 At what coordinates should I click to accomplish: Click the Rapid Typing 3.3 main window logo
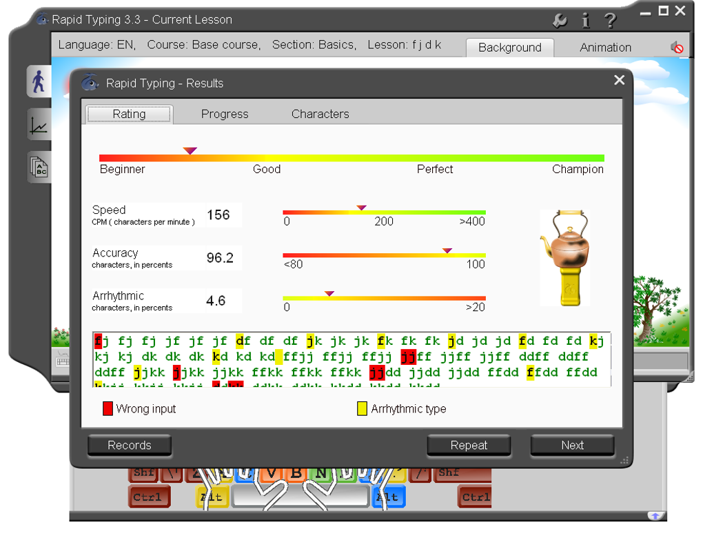coord(42,19)
